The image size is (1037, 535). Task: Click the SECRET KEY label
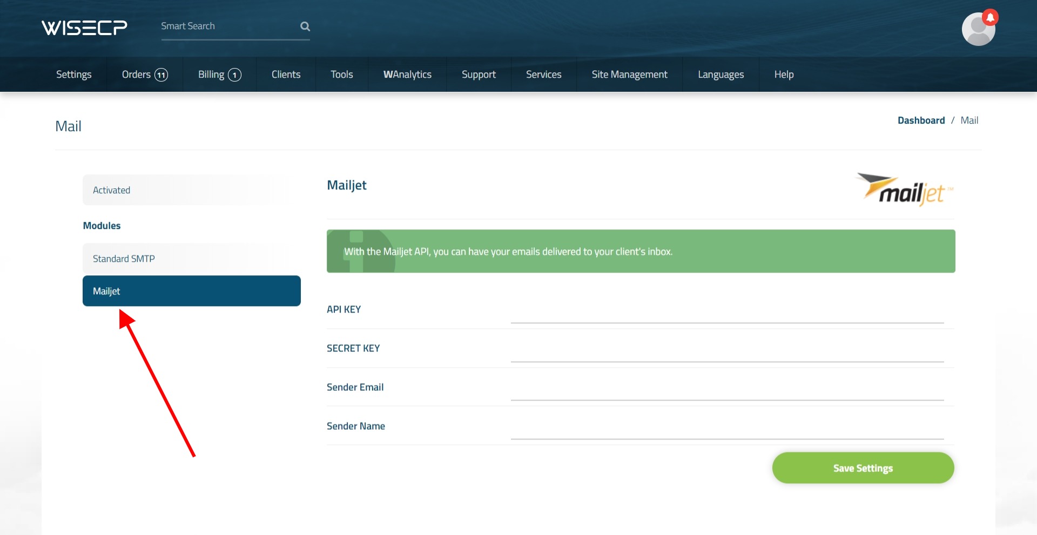[x=353, y=348]
